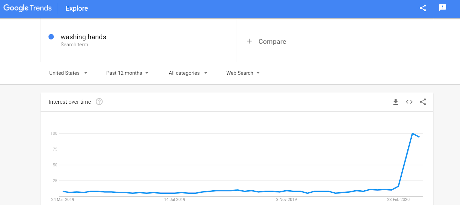This screenshot has height=205, width=460.
Task: Click the plus icon next to Compare
Action: click(x=249, y=41)
